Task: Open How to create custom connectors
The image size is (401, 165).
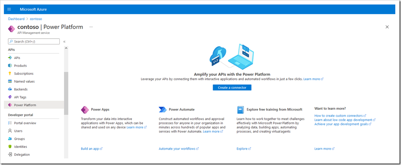Action: (x=340, y=116)
